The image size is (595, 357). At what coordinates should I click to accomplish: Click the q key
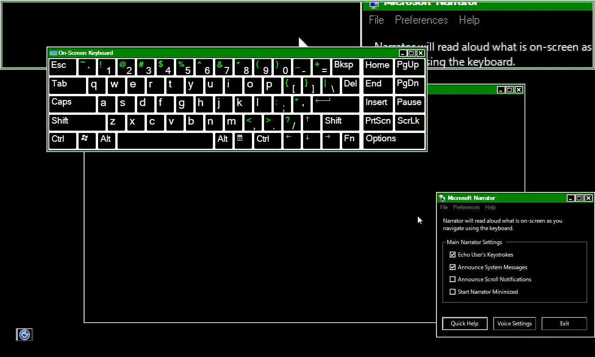tap(97, 86)
